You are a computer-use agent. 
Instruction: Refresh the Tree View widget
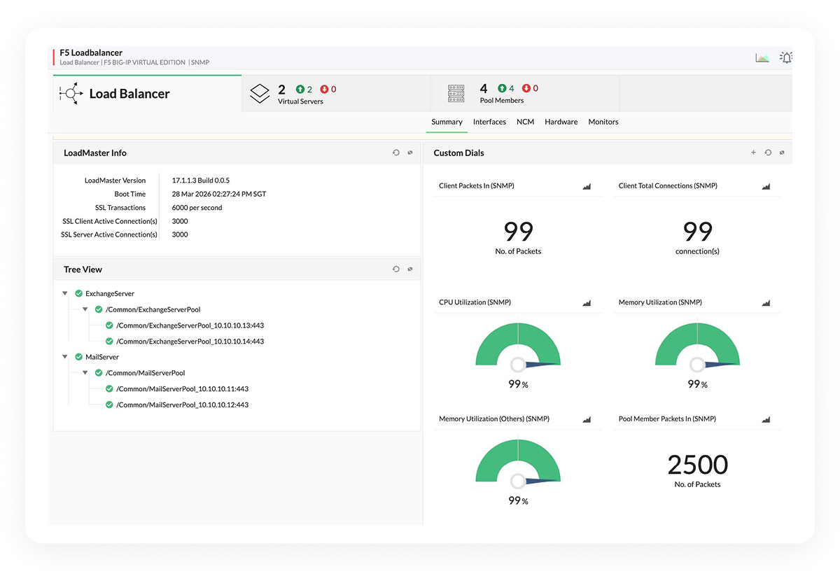[x=395, y=269]
